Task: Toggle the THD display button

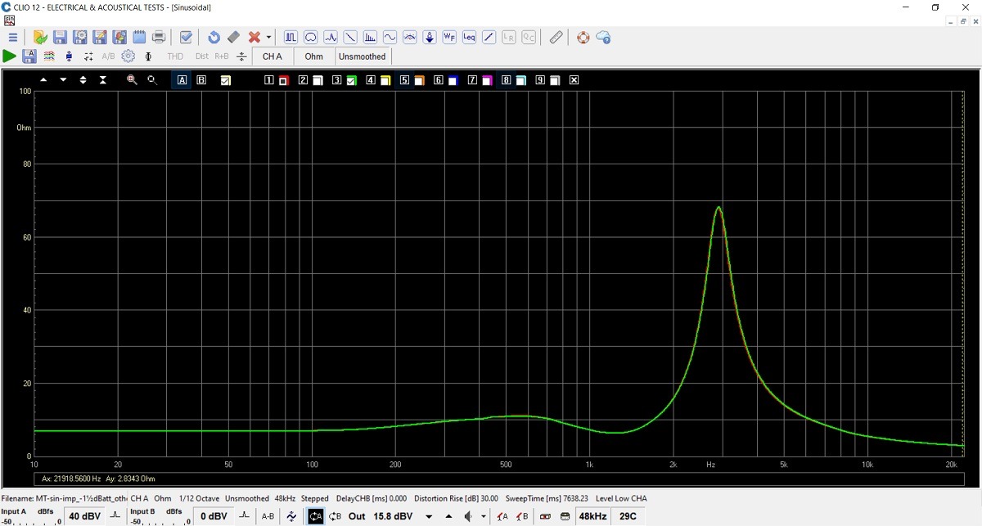Action: point(175,56)
